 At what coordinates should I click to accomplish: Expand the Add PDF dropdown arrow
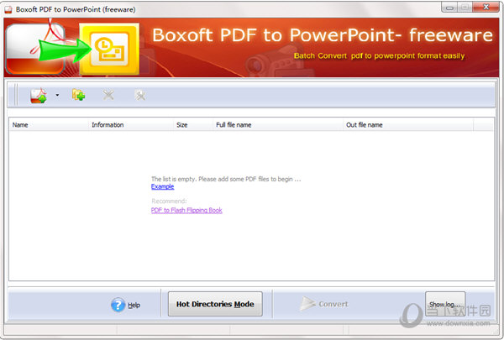[57, 95]
